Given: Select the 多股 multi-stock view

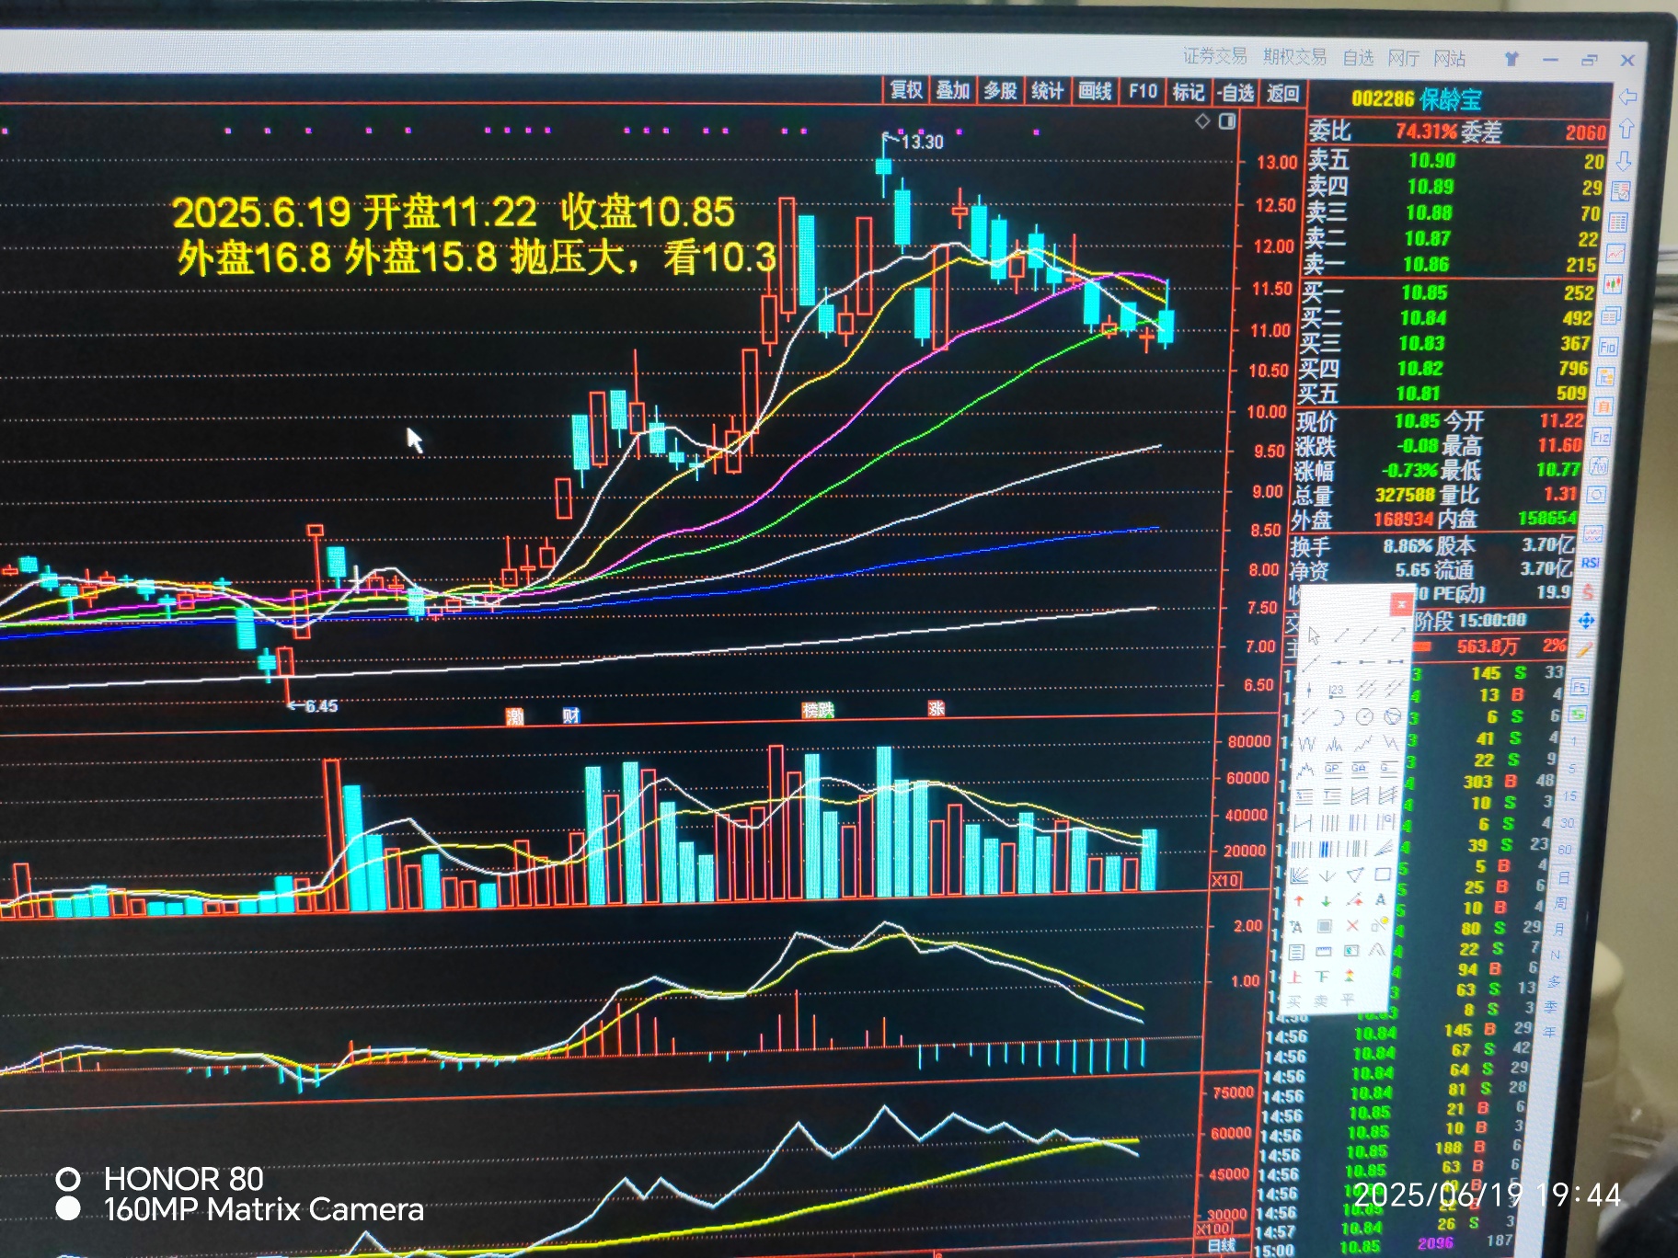Looking at the screenshot, I should pos(1000,91).
